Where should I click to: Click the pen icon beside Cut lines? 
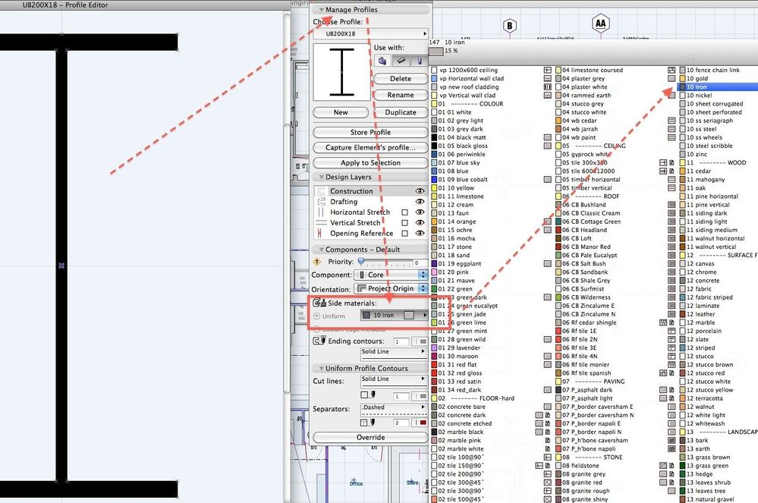click(x=373, y=393)
